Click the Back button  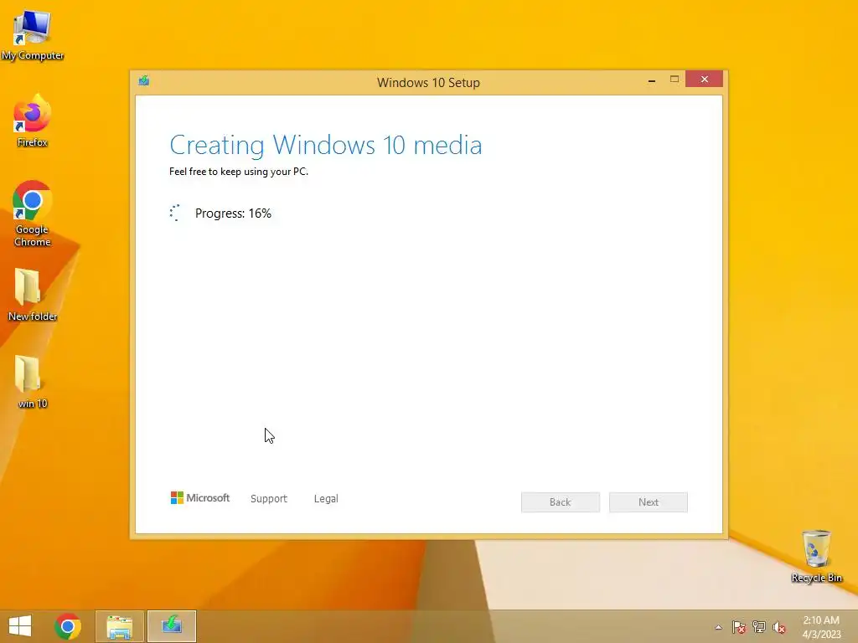561,502
